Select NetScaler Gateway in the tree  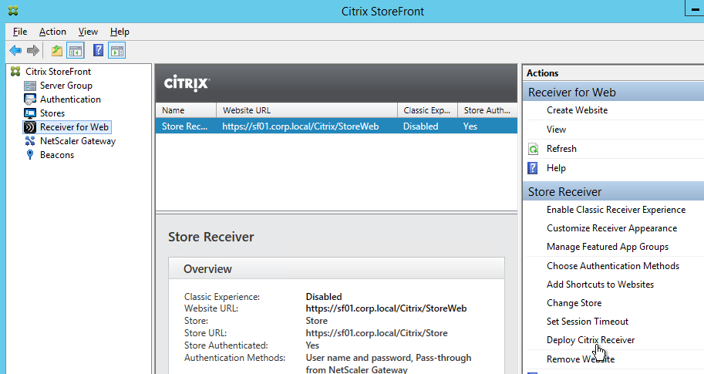78,141
